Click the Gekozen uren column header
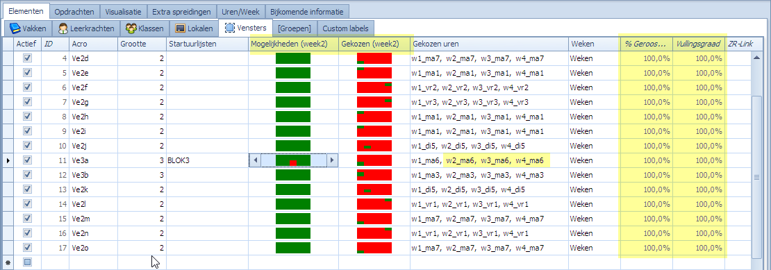This screenshot has width=771, height=270. [x=489, y=44]
